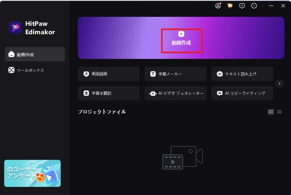Viewport: 291px width, 195px height.
Task: Minimize the HitPaw Edimakor window
Action: coord(271,6)
